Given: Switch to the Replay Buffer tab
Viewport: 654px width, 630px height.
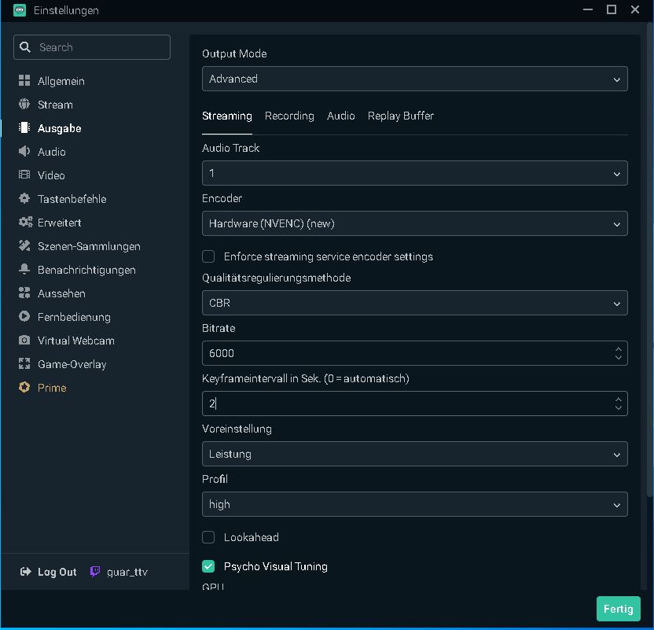Looking at the screenshot, I should coord(400,116).
